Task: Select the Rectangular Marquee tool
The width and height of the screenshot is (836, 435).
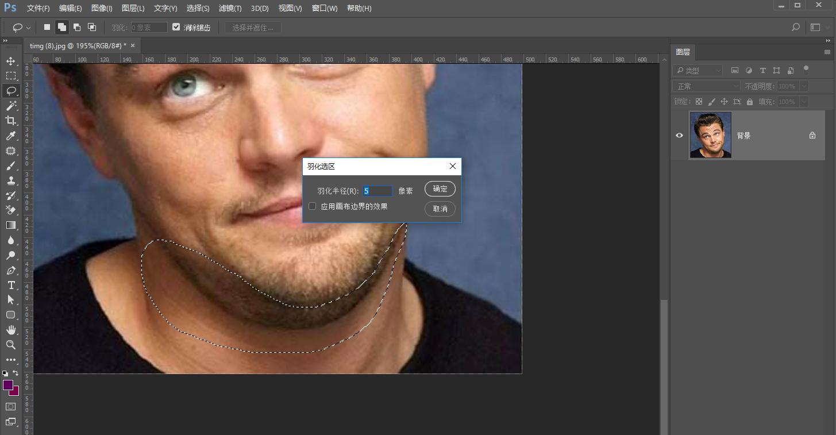Action: coord(11,76)
